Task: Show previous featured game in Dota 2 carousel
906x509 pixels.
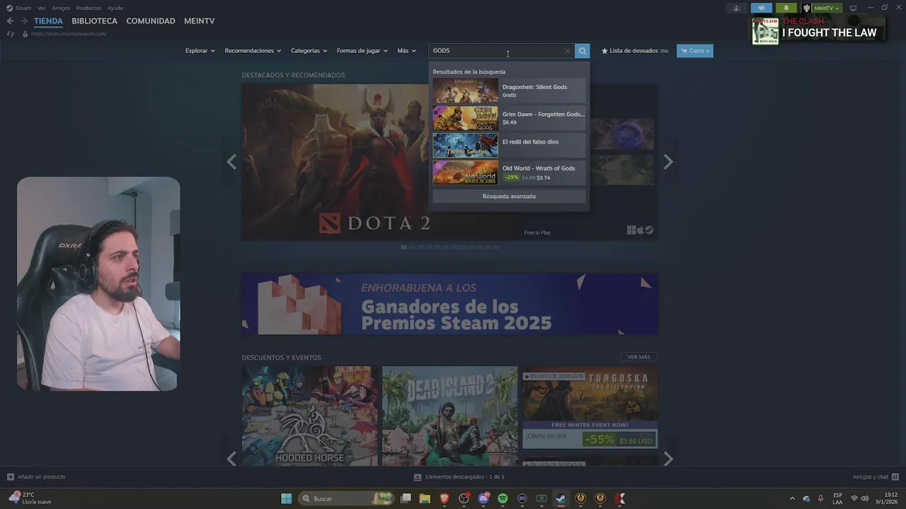Action: pyautogui.click(x=231, y=162)
